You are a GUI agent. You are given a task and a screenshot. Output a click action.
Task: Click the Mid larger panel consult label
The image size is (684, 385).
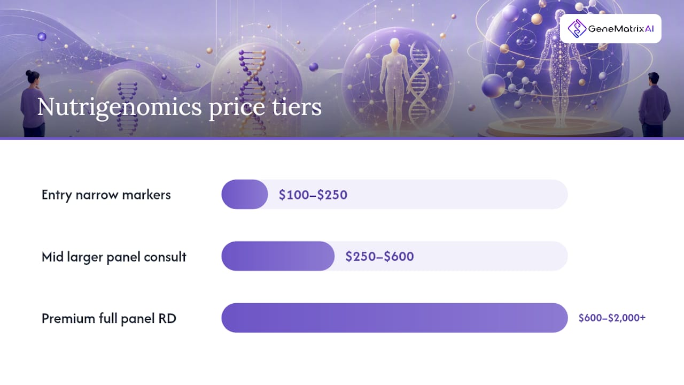coord(114,257)
